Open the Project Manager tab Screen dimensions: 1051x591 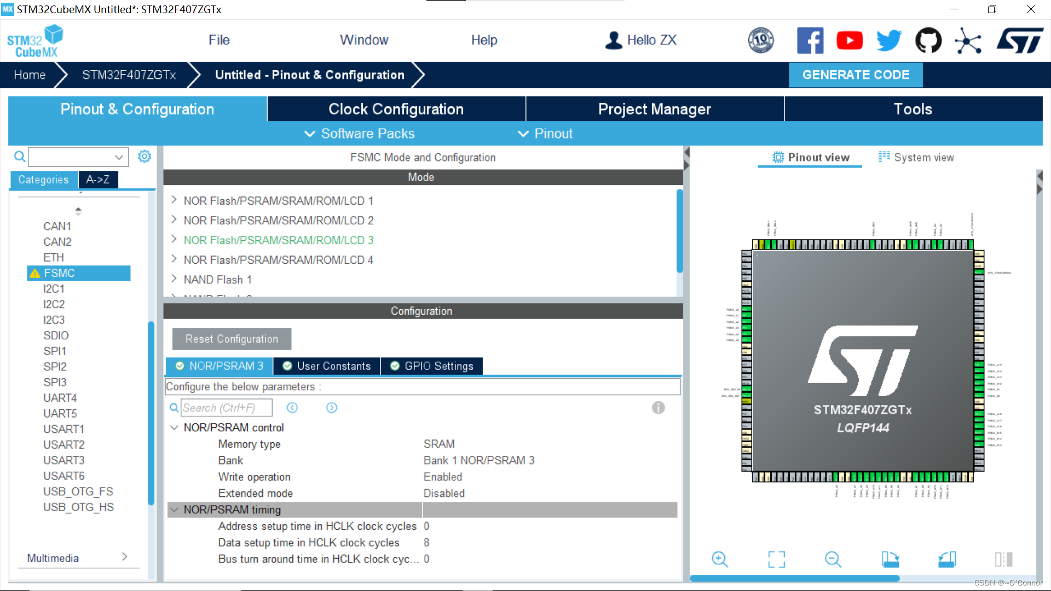[655, 109]
